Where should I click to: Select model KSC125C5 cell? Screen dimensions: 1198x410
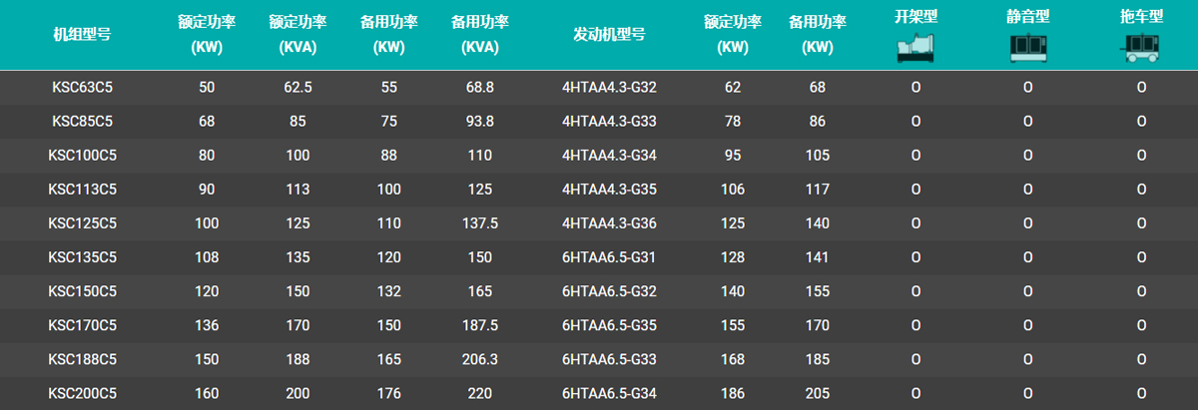pos(82,223)
